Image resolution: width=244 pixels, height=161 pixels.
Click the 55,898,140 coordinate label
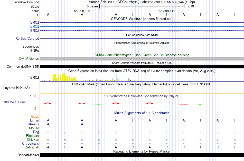[x=167, y=11]
